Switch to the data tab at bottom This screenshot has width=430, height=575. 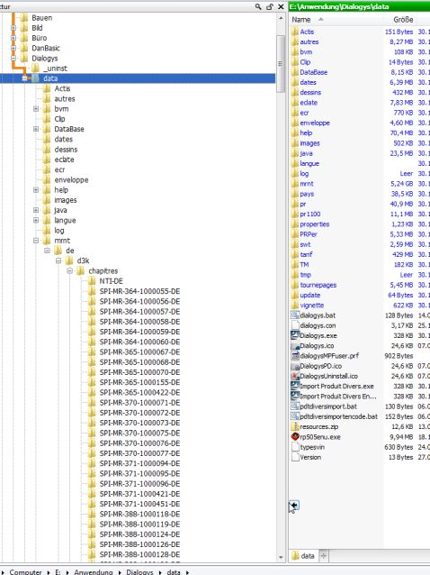tap(304, 556)
